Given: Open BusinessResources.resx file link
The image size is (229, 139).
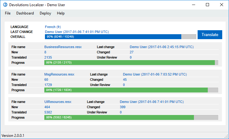Looking at the screenshot, I should pyautogui.click(x=63, y=47).
